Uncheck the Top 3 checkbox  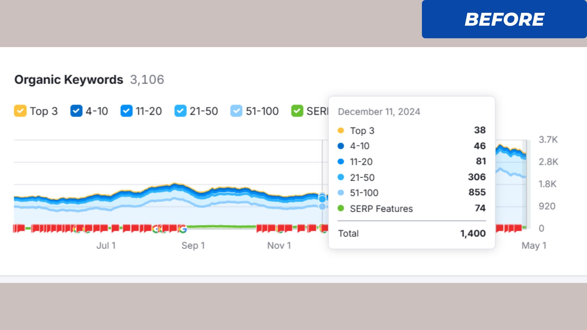[20, 111]
